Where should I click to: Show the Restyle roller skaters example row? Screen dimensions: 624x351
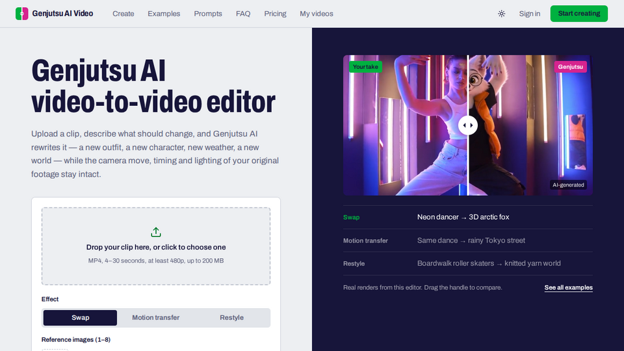click(467, 263)
